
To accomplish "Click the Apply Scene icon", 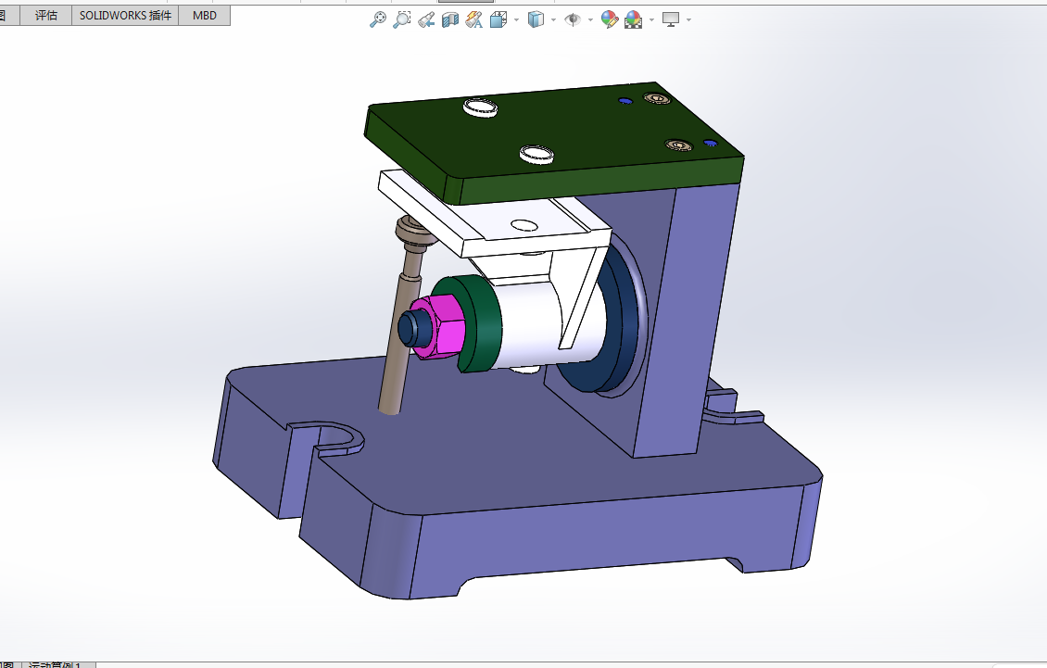I will [633, 20].
